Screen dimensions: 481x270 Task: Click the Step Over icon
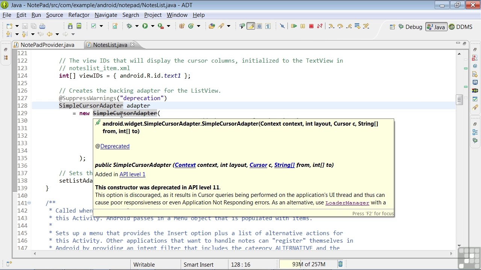(340, 26)
